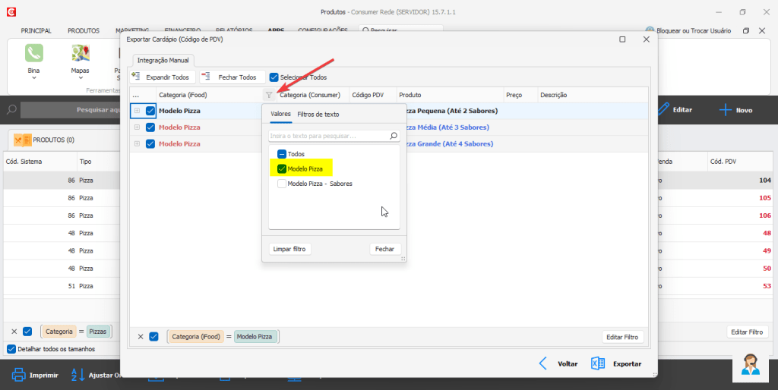Toggle Detalhar todos os tamanhos checkbox
Image resolution: width=778 pixels, height=390 pixels.
point(11,349)
